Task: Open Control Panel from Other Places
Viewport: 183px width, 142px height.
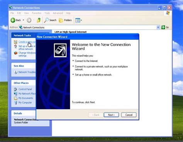Action: click(25, 89)
